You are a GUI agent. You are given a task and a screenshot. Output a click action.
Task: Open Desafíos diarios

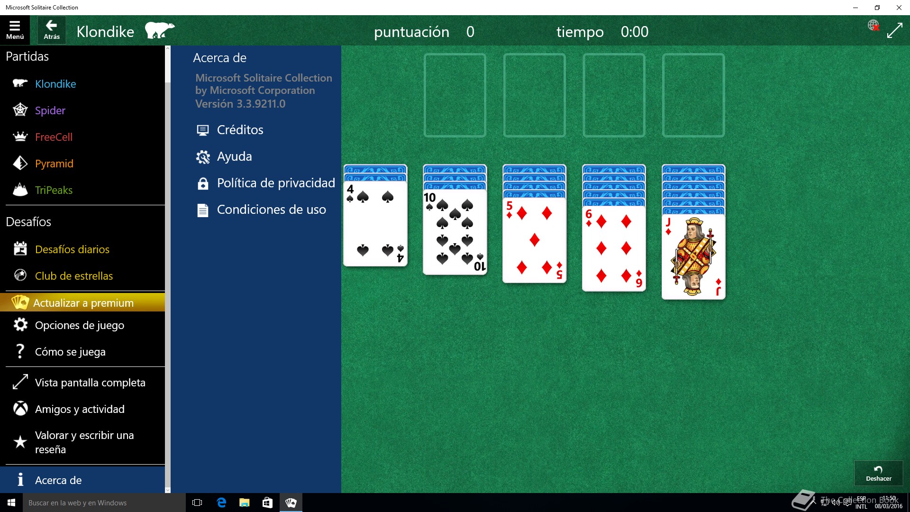coord(82,249)
